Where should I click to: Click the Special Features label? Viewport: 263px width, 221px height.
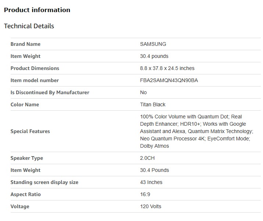pyautogui.click(x=30, y=131)
